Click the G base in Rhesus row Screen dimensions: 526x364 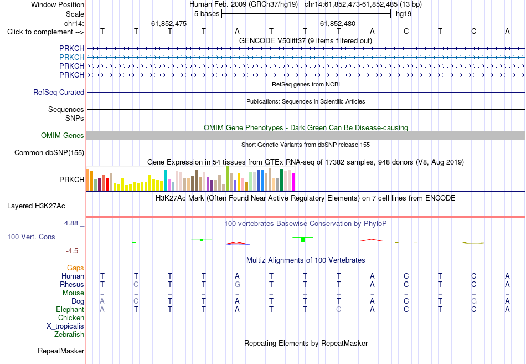pyautogui.click(x=237, y=284)
